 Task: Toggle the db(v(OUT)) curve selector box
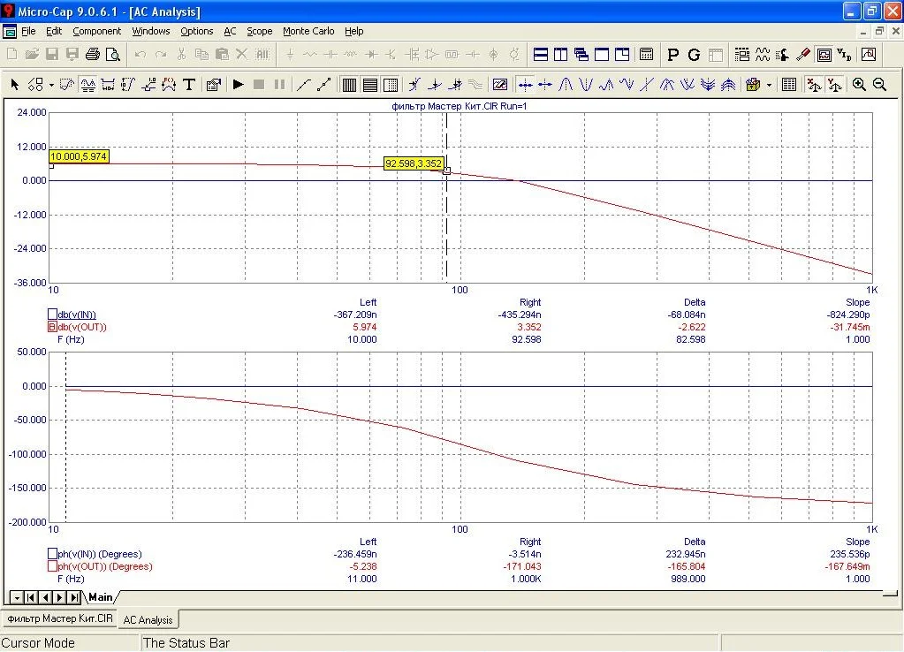pos(51,327)
